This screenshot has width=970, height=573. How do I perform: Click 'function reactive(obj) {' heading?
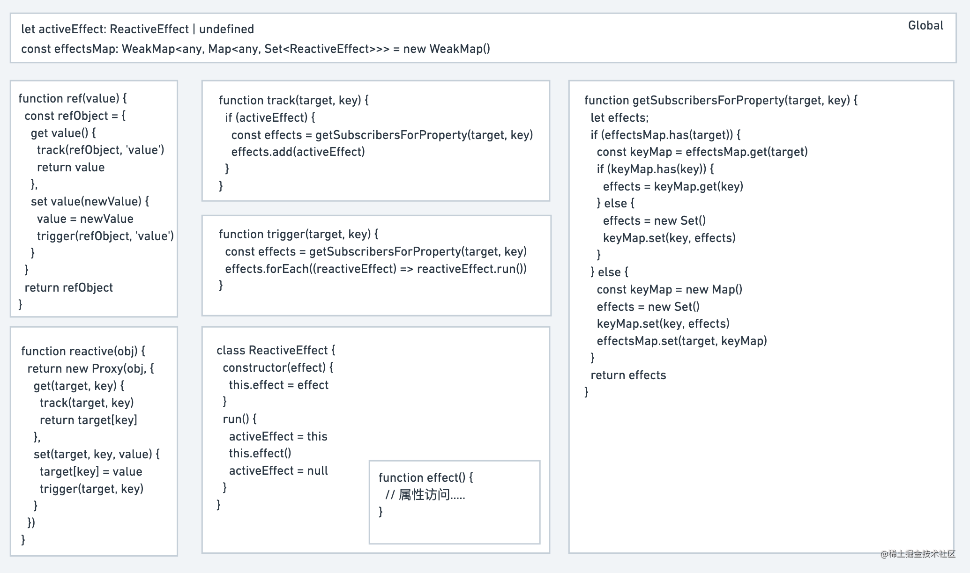point(83,351)
